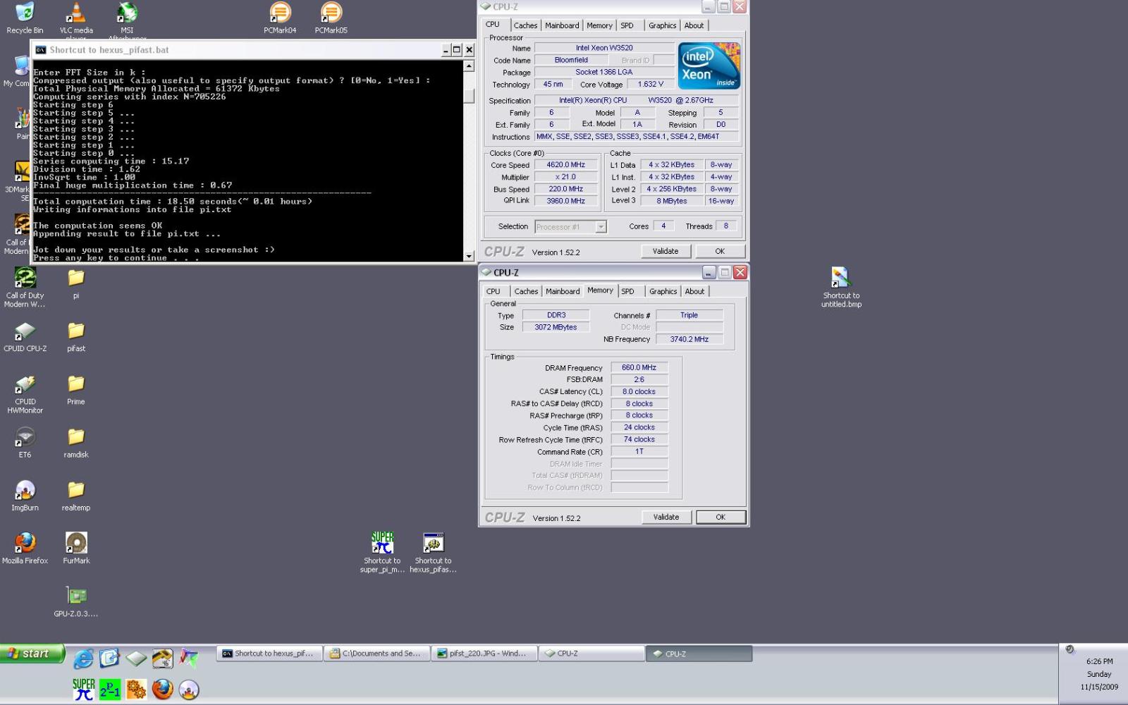Viewport: 1128px width, 705px height.
Task: Click the DRAM Frequency 660.0 MHz value
Action: (639, 367)
